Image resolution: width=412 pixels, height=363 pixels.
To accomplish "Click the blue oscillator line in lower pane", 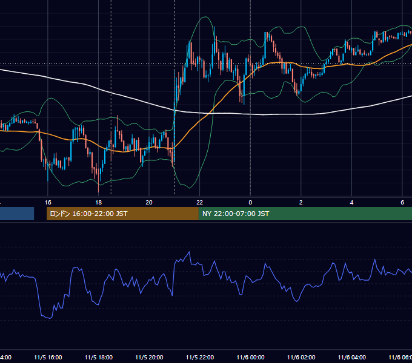I will tap(189, 253).
